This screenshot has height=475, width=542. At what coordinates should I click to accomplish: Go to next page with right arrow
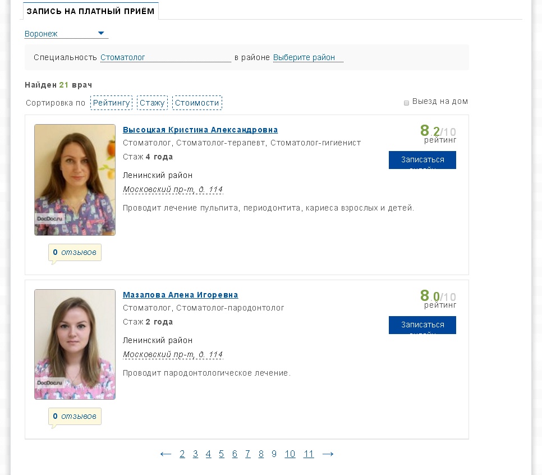[328, 454]
